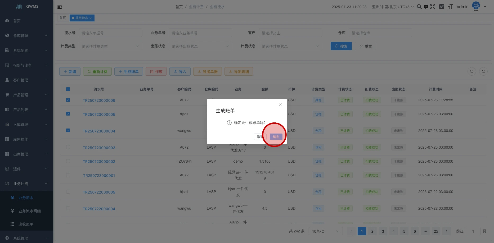Click the font size icon in header

[x=450, y=7]
